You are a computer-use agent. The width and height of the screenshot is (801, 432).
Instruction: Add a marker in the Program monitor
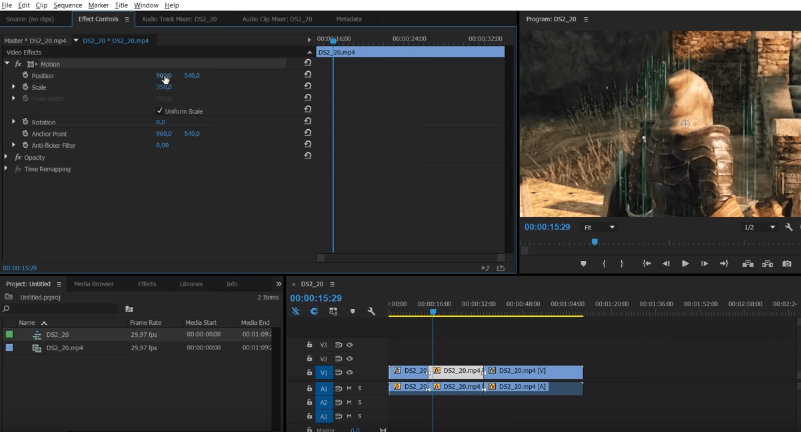[x=583, y=264]
